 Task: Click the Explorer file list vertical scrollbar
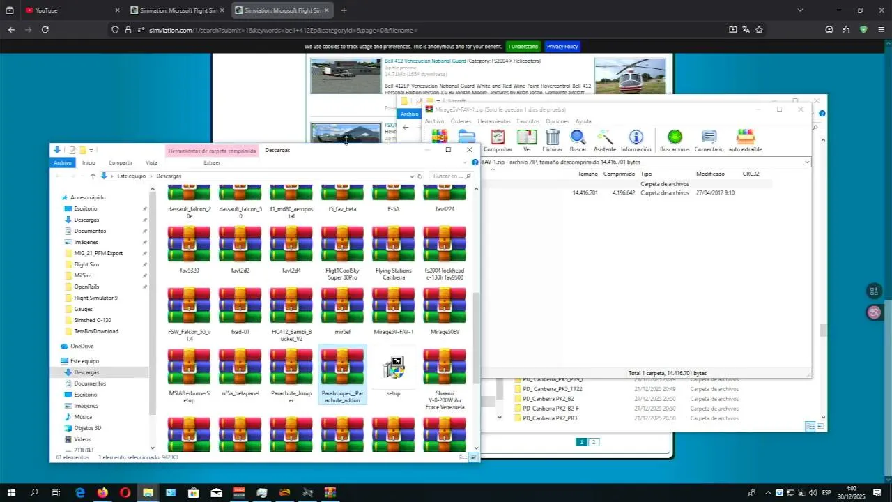tap(477, 337)
